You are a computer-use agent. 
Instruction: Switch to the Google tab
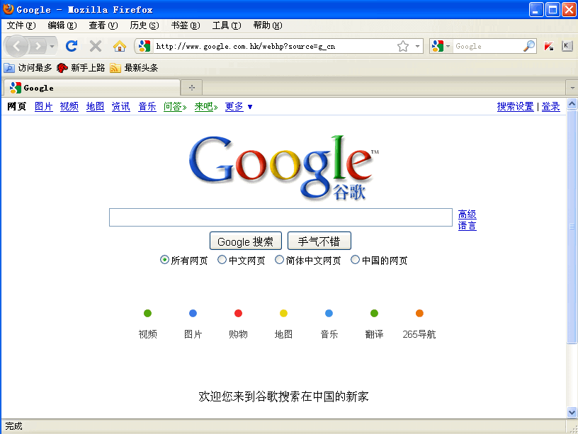click(92, 88)
